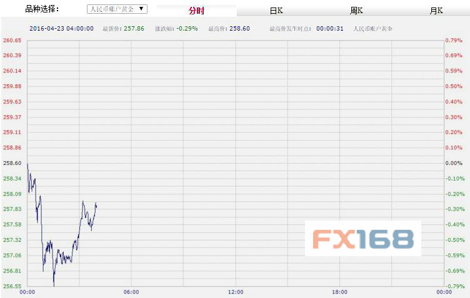Switch to the 分时 chart tab

point(196,11)
